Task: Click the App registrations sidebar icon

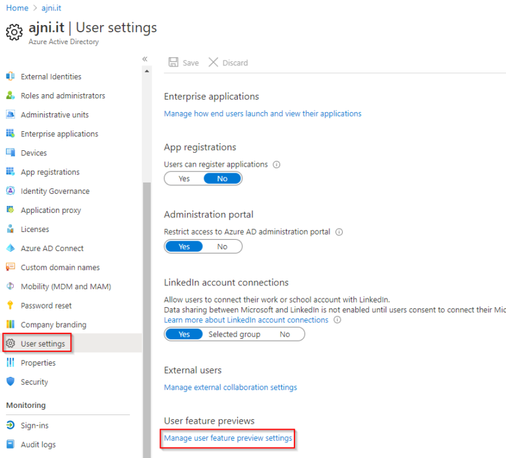Action: click(x=11, y=172)
